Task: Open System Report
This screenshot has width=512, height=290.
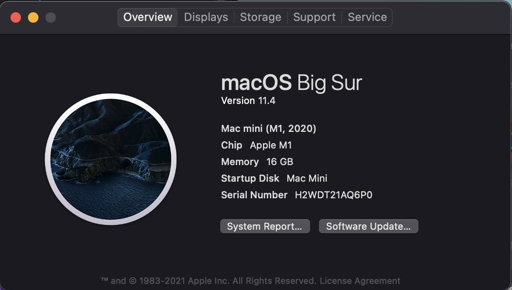Action: click(265, 226)
